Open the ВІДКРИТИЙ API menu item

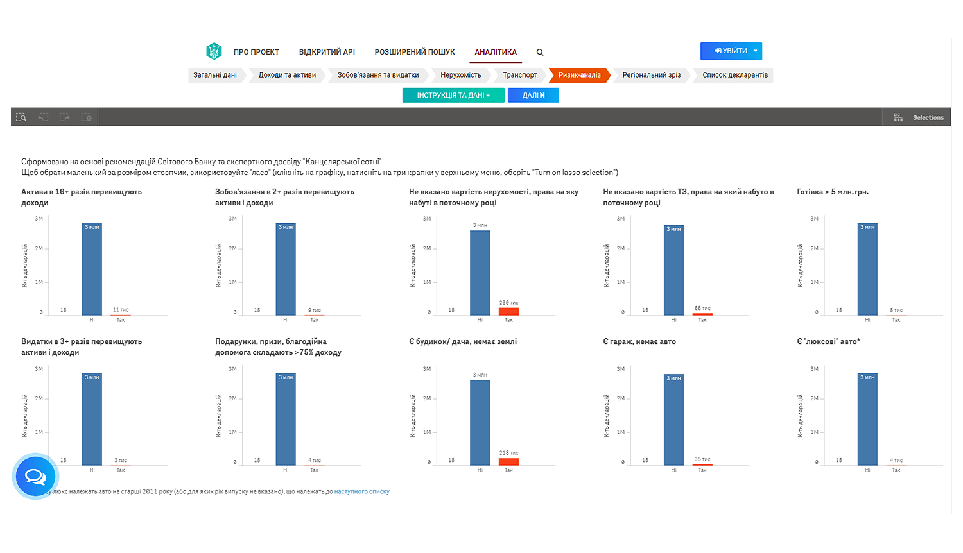click(x=327, y=52)
